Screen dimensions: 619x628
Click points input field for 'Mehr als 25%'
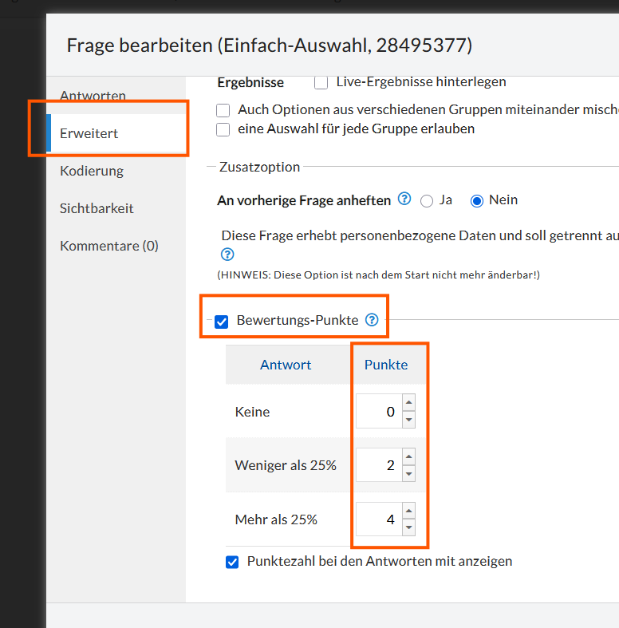pos(377,519)
